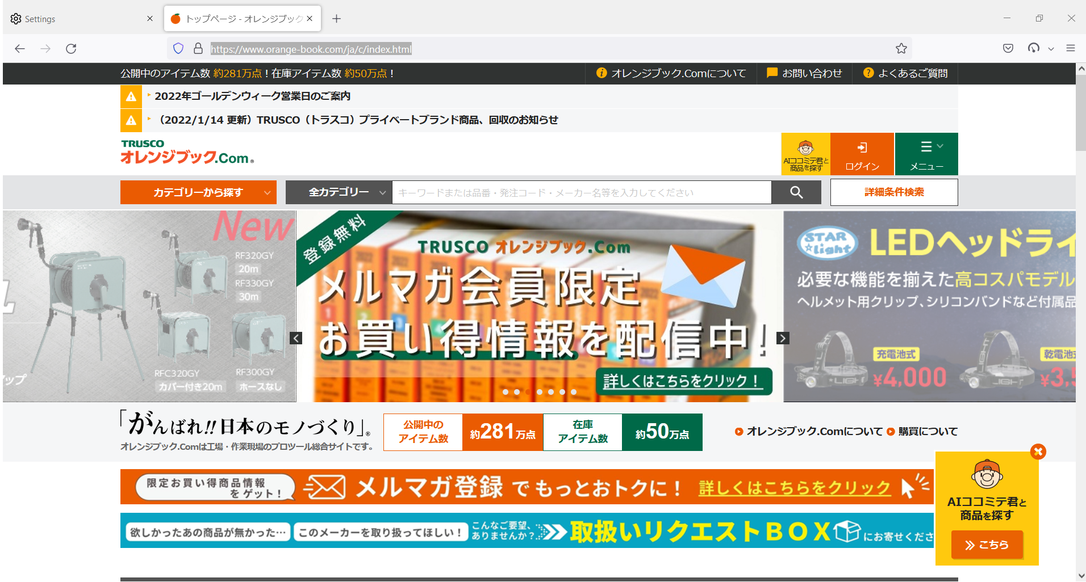
Task: Switch to the Settings tab
Action: coord(82,19)
